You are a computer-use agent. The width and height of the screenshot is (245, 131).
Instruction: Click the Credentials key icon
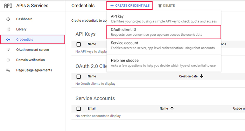click(x=8, y=40)
